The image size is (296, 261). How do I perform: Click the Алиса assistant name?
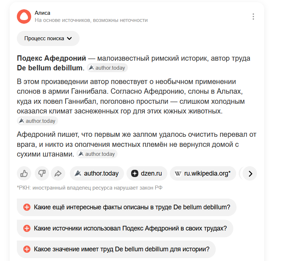tap(42, 13)
